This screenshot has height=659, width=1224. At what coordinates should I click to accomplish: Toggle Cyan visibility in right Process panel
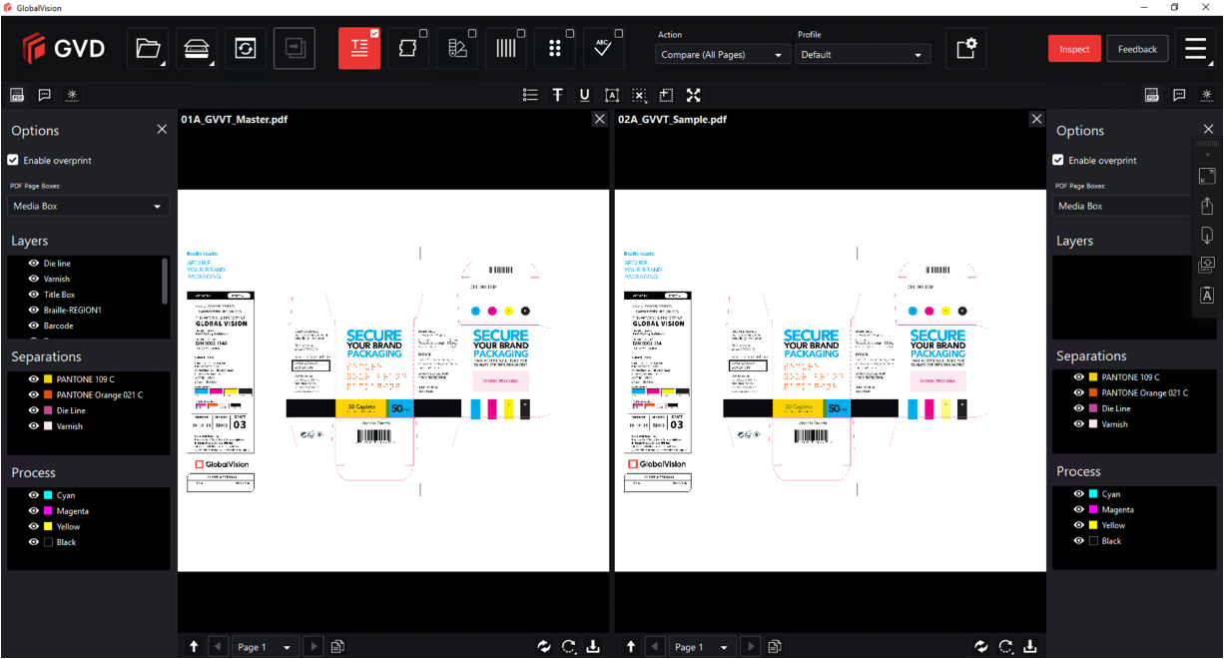point(1079,494)
